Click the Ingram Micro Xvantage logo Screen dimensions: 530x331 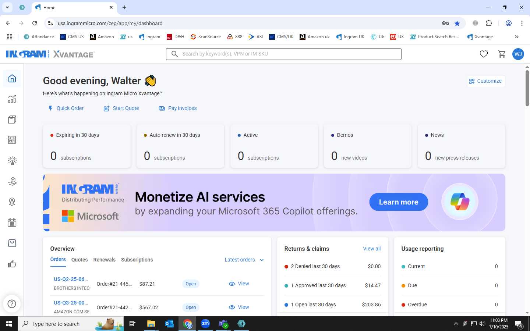click(x=50, y=54)
